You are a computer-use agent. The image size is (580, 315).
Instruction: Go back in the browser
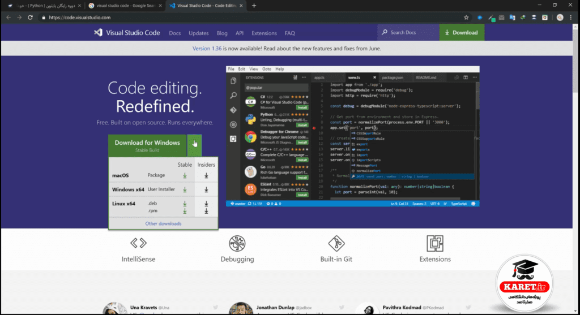8,18
